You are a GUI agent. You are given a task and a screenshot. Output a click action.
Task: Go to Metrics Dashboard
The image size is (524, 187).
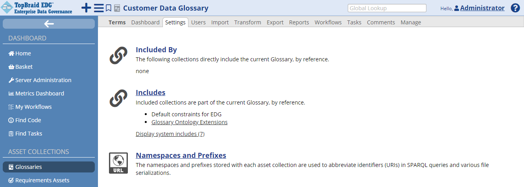point(39,93)
